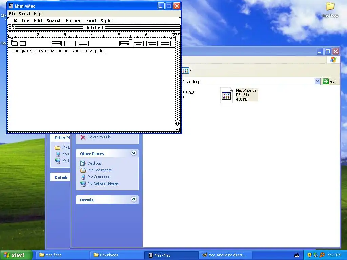Image resolution: width=347 pixels, height=260 pixels.
Task: Open the Search menu in MacWrite
Action: click(x=54, y=21)
